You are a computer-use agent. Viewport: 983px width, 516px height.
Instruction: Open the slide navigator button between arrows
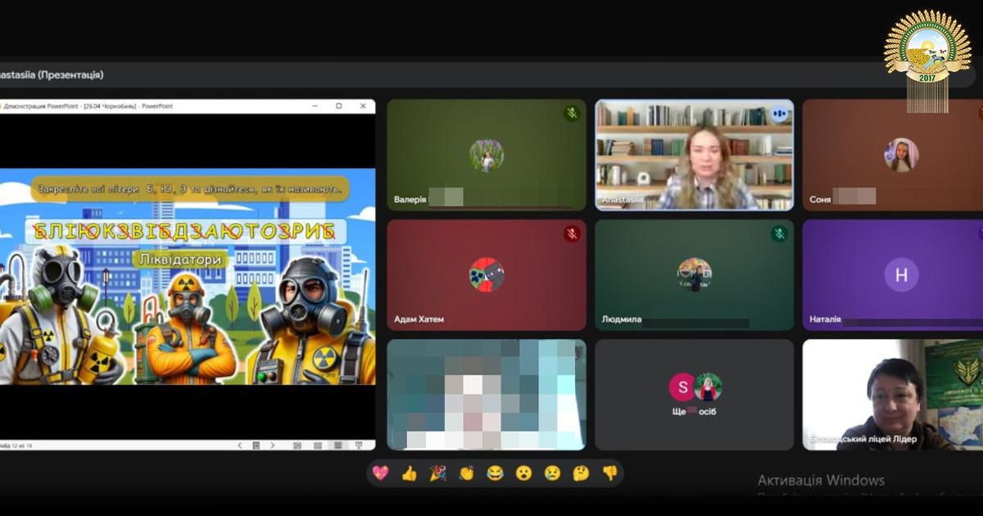pyautogui.click(x=256, y=446)
